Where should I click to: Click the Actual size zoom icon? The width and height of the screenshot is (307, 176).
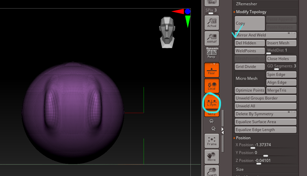pyautogui.click(x=212, y=23)
